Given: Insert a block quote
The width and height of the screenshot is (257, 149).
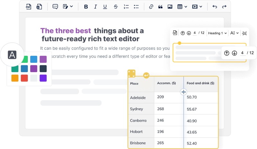Looking at the screenshot, I should click(x=161, y=6).
